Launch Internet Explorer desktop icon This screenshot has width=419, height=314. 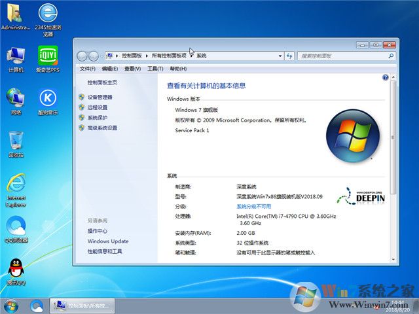coord(16,190)
